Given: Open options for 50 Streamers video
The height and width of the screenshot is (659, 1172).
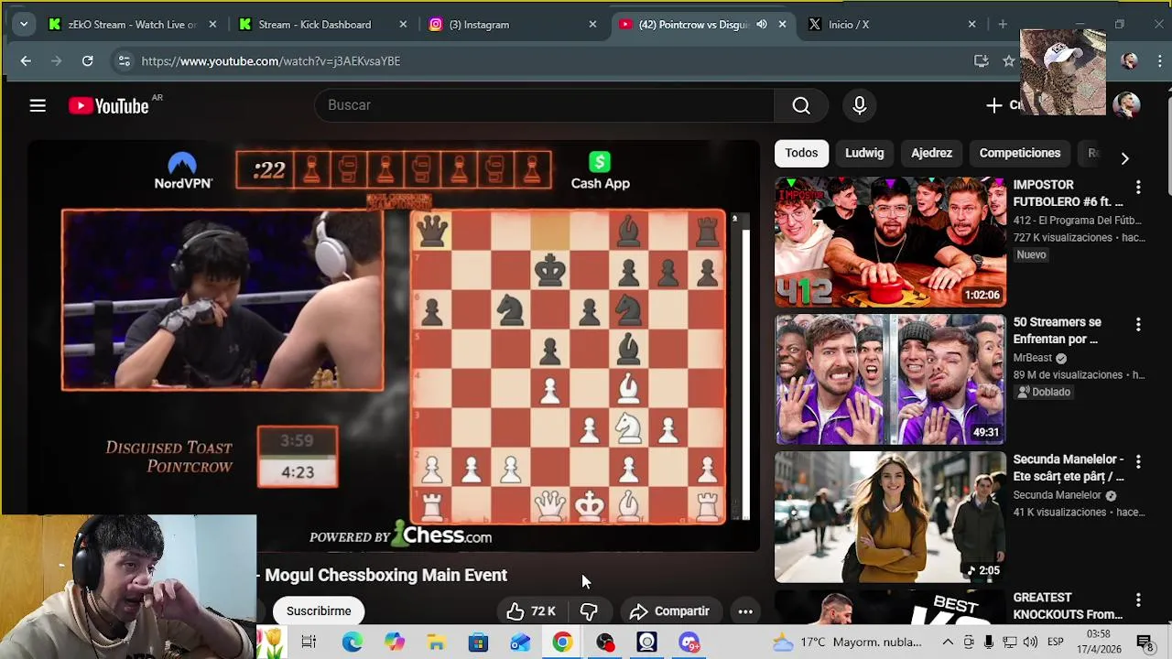Looking at the screenshot, I should pos(1138,324).
